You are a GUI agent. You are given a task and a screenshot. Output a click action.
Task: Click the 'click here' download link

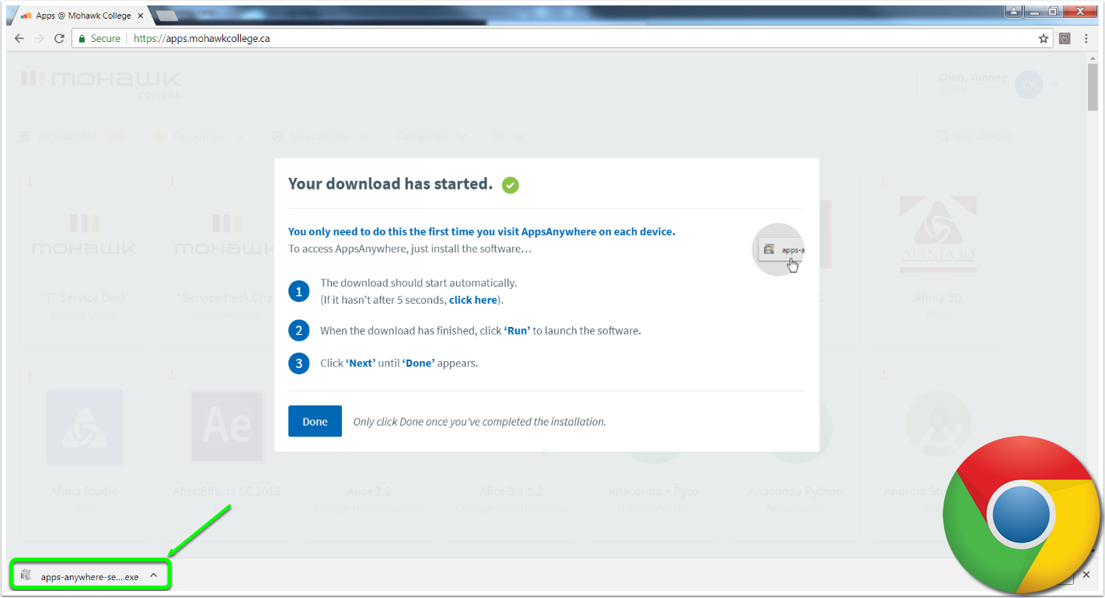pyautogui.click(x=472, y=300)
